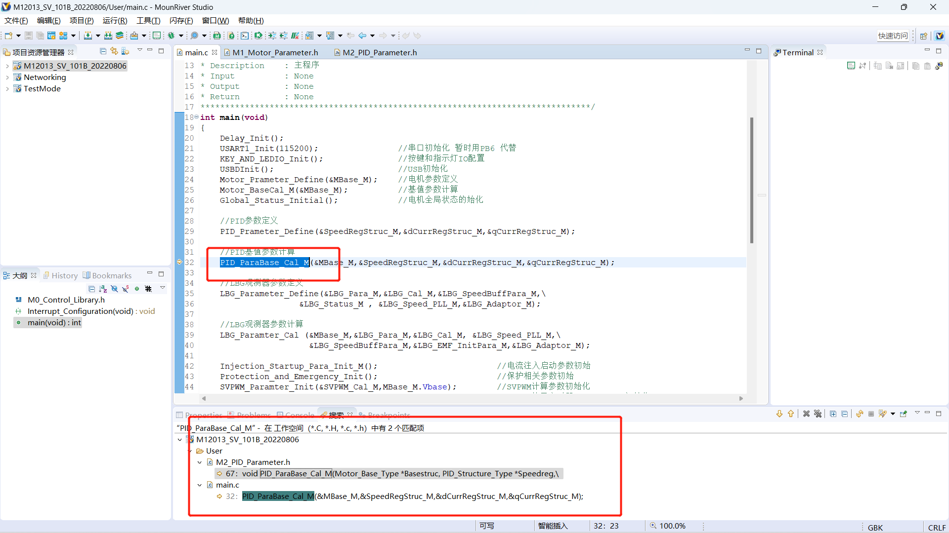This screenshot has height=533, width=949.
Task: Click the download/program toolbar icon
Action: [88, 36]
